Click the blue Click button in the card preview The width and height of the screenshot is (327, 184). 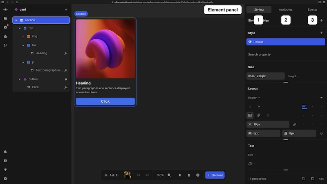(x=105, y=101)
